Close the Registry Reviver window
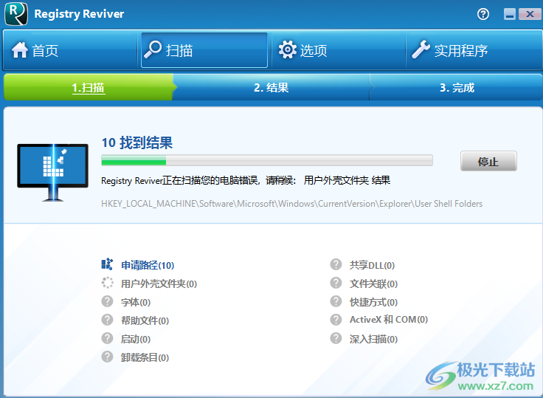This screenshot has width=543, height=398. [530, 14]
